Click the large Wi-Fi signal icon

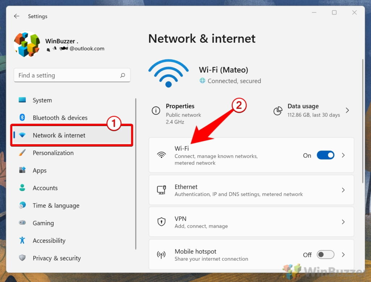pyautogui.click(x=168, y=72)
